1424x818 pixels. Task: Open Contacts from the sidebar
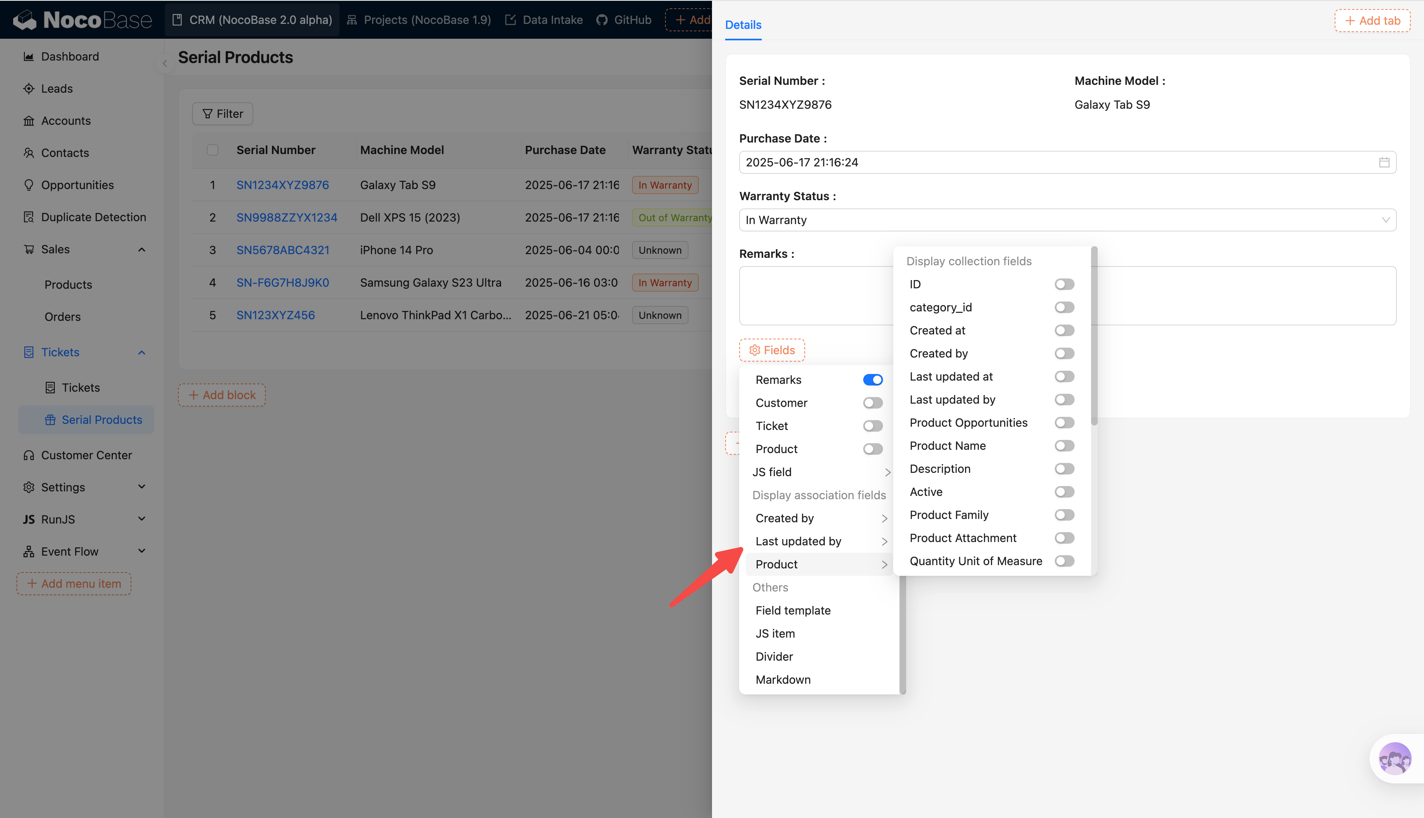pos(65,152)
